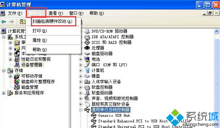The height and width of the screenshot is (128, 220).
Task: Expand the 键盘 device category
Action: [80, 76]
